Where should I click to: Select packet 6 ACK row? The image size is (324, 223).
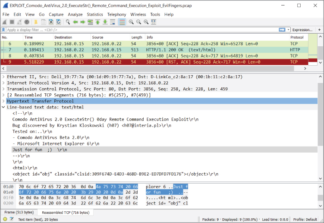pos(154,44)
